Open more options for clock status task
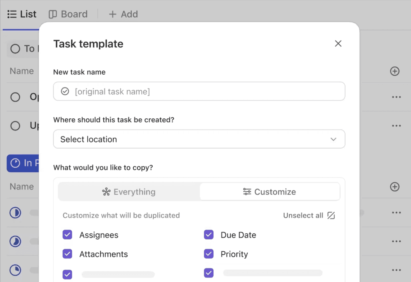This screenshot has width=411, height=282. tap(396, 270)
